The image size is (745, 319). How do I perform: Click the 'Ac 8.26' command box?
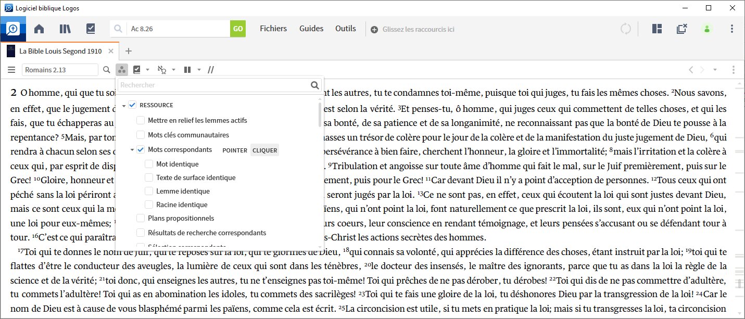178,29
